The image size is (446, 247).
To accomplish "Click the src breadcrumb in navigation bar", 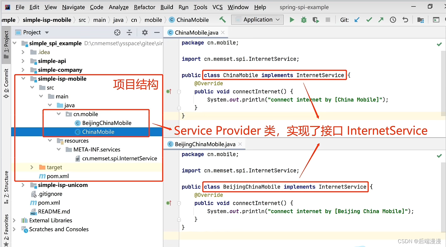I will tap(82, 20).
